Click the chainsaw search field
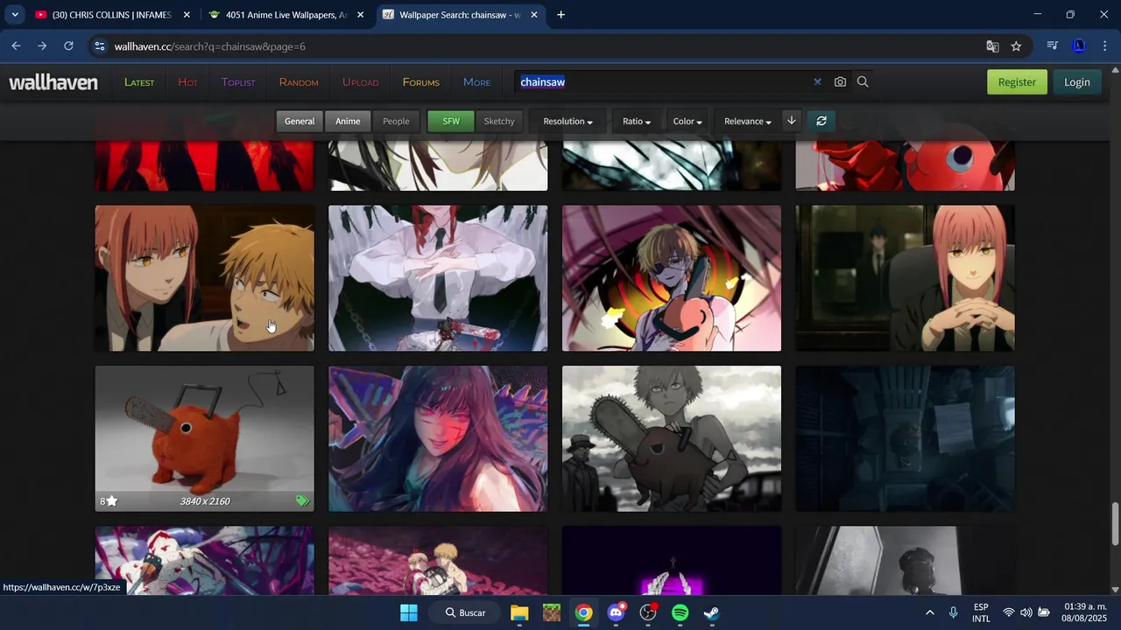The height and width of the screenshot is (630, 1121). [x=661, y=81]
